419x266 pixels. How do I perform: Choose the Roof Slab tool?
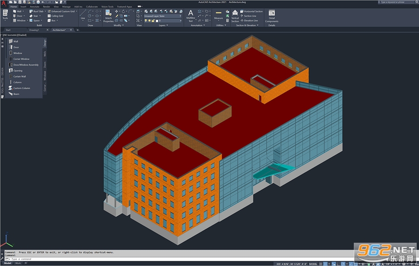pyautogui.click(x=36, y=11)
